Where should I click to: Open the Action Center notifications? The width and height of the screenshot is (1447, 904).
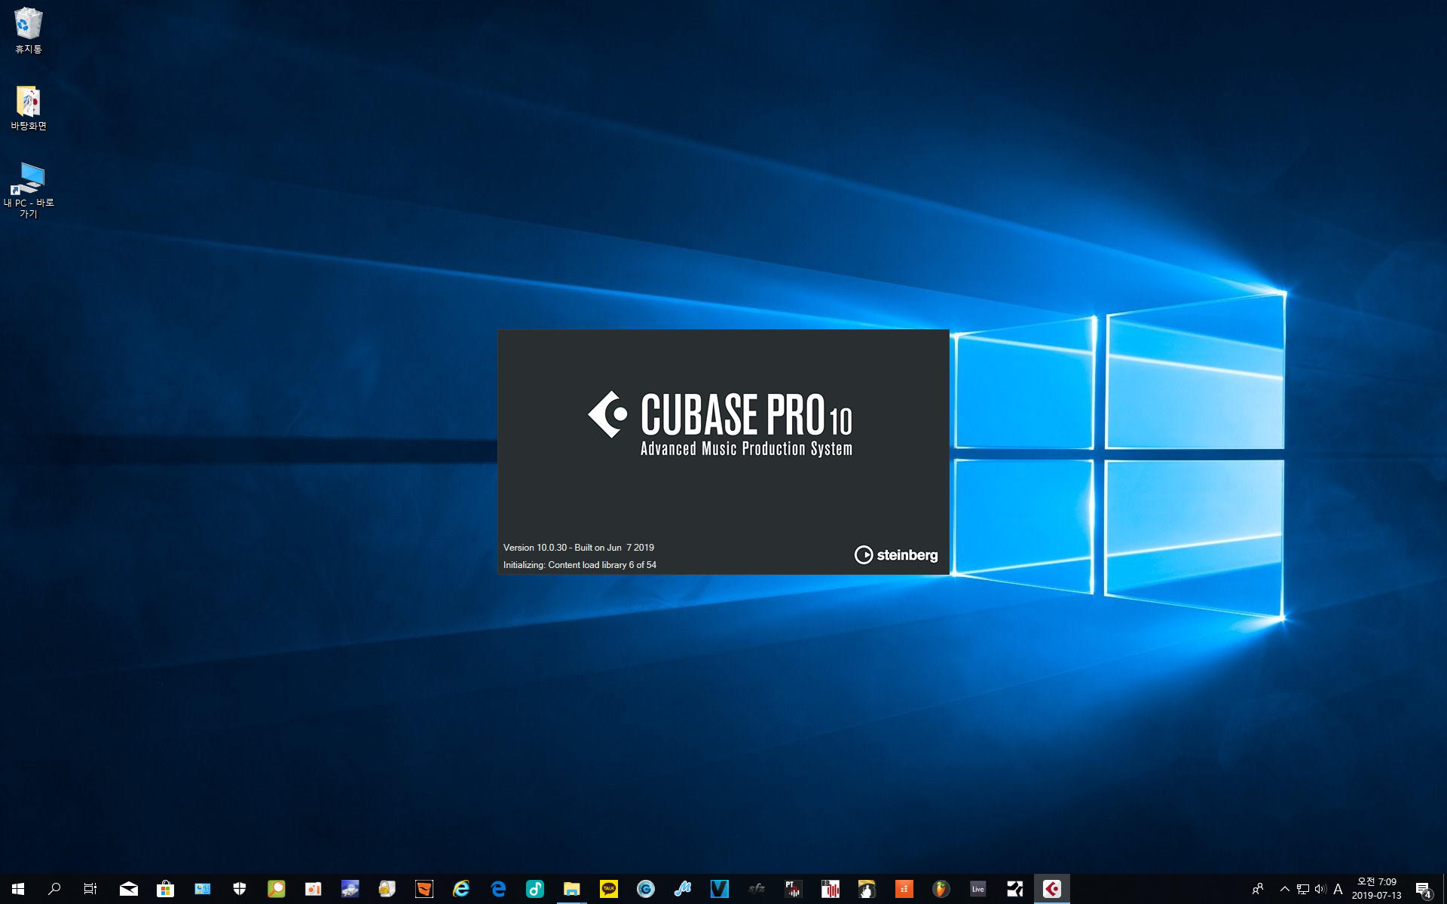(1424, 889)
